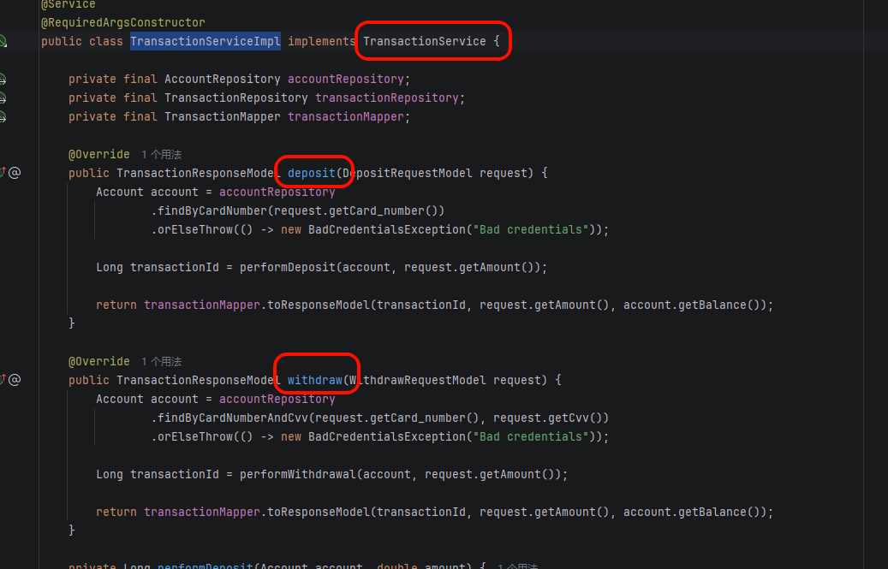The width and height of the screenshot is (888, 569).
Task: Click the TransactionService interface name
Action: (x=425, y=41)
